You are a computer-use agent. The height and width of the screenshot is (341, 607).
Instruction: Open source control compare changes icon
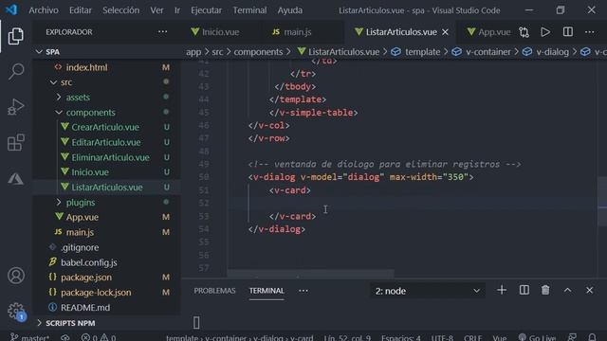coord(524,32)
